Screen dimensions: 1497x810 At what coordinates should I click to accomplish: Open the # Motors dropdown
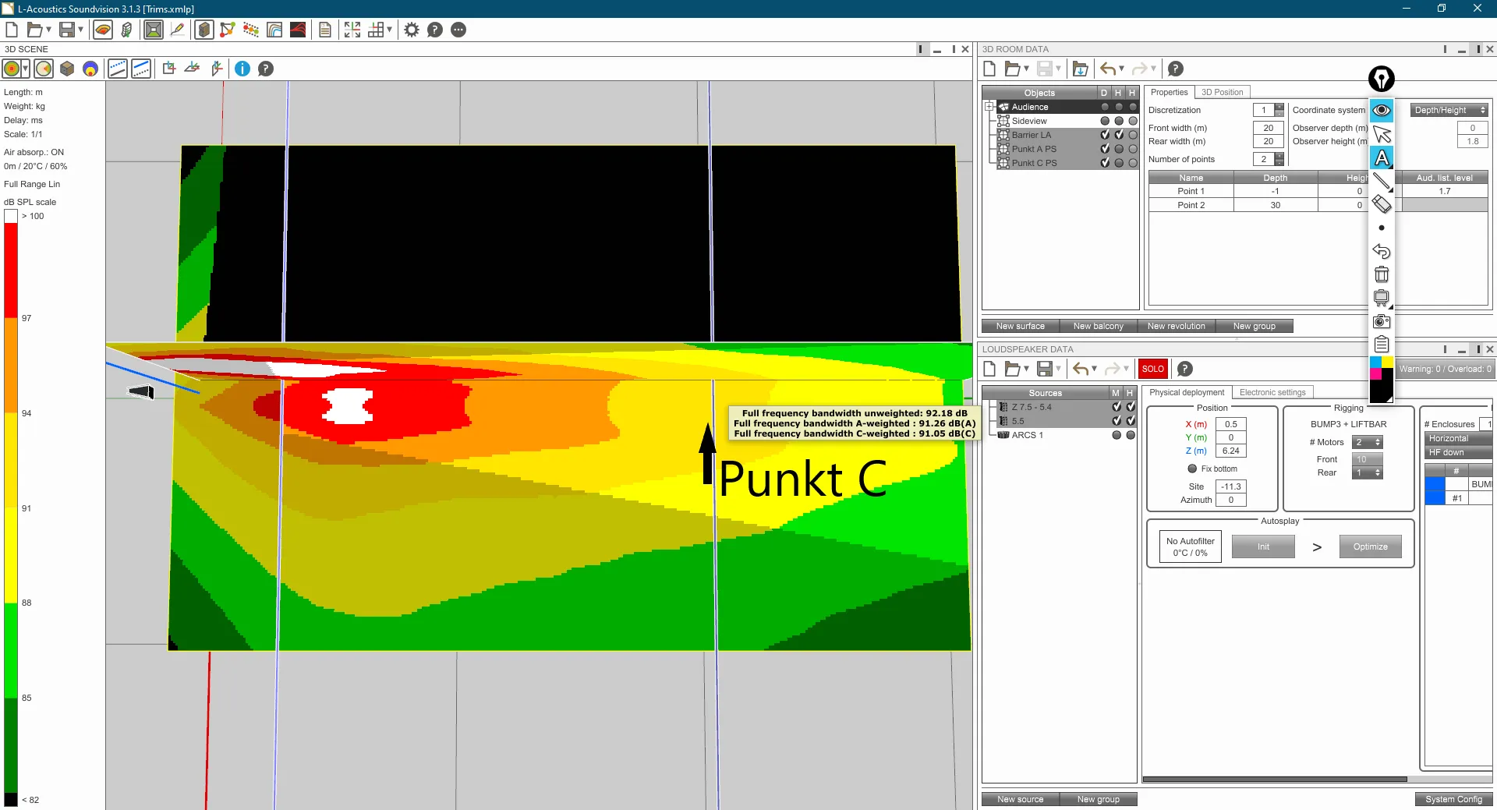(x=1368, y=442)
